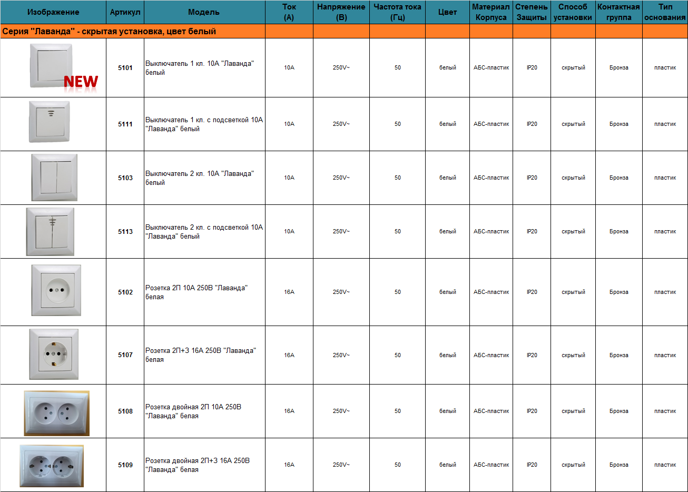Select the illuminated two-gang switch image of 5113
Screen dimensions: 688x492
click(x=50, y=232)
